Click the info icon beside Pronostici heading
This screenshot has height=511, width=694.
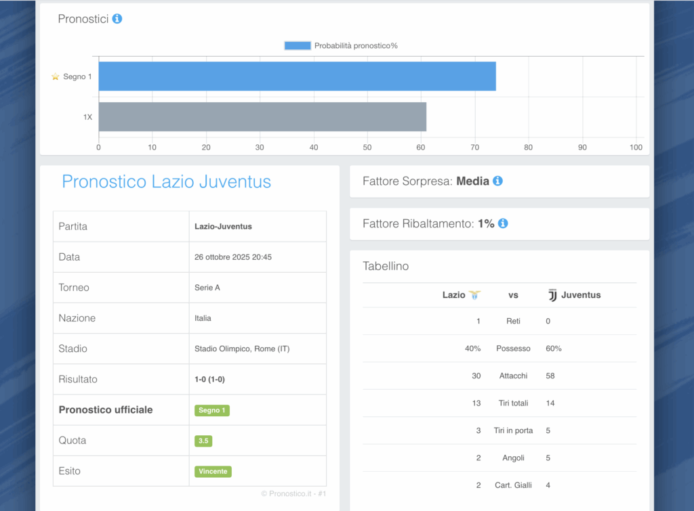tap(117, 19)
